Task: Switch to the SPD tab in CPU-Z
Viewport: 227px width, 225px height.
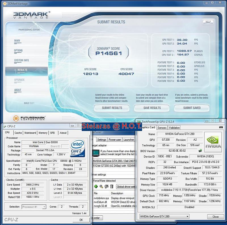Action: click(x=52, y=133)
